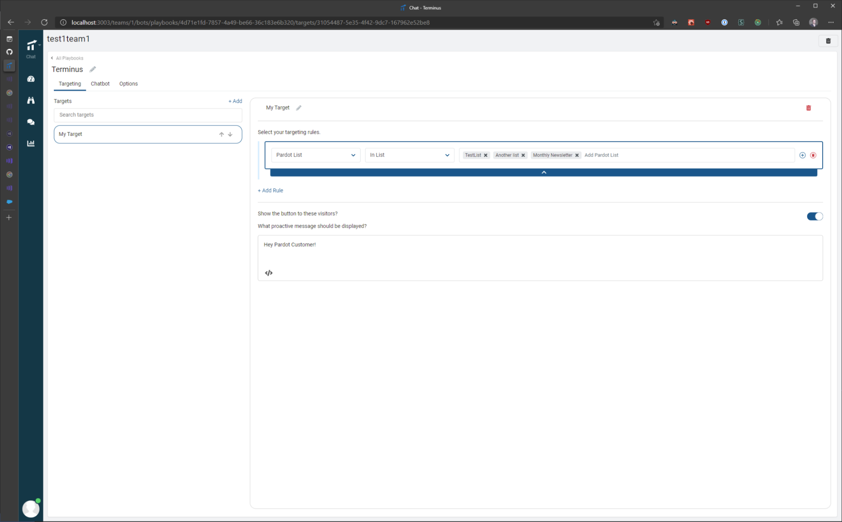This screenshot has height=522, width=842.
Task: Click the + Add Rule link
Action: pos(270,191)
